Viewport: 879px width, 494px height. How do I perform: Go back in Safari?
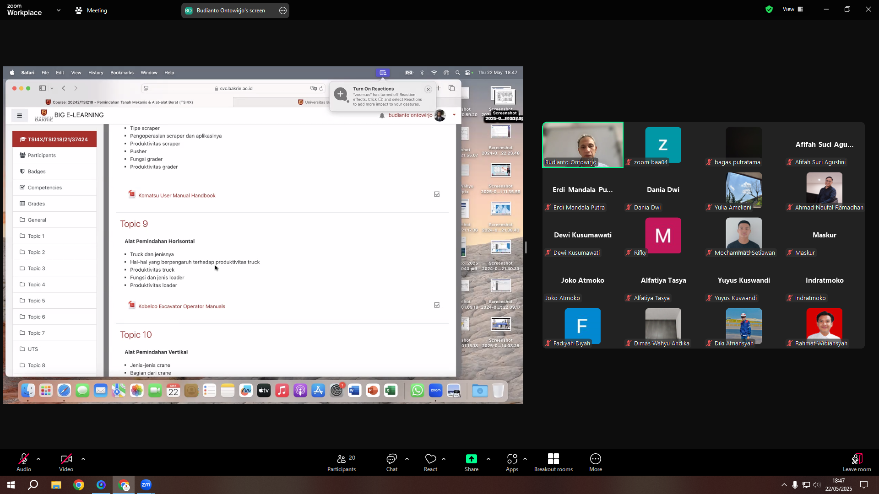(64, 88)
